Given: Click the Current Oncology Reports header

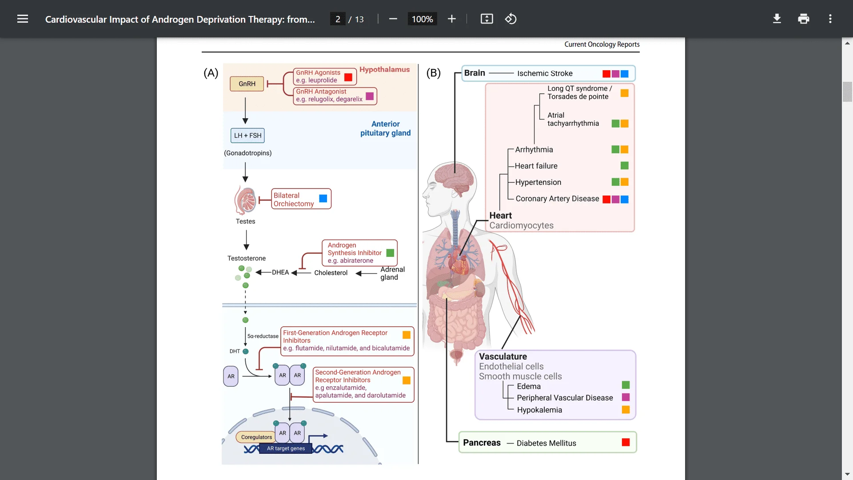Looking at the screenshot, I should pos(602,44).
